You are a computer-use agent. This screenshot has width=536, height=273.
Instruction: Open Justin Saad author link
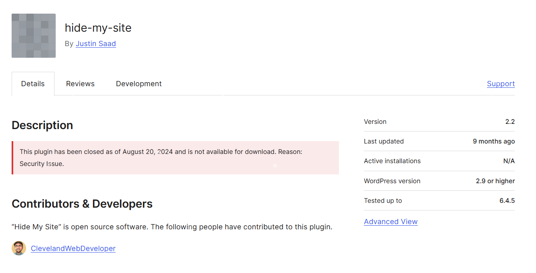pos(96,43)
